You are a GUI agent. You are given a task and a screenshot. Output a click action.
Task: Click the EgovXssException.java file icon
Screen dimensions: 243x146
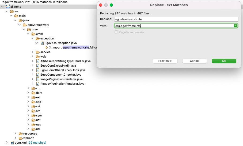(42, 43)
